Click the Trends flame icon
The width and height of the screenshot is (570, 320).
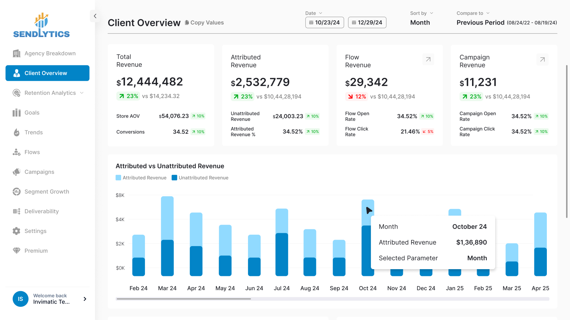click(x=16, y=133)
